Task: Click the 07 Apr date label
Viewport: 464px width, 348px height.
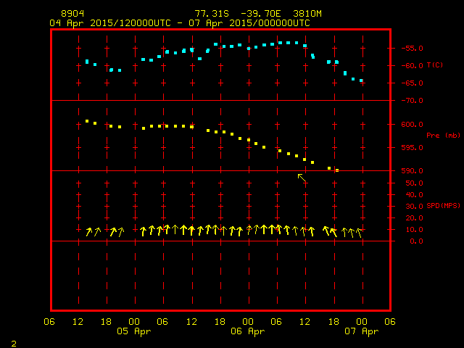Action: pos(361,331)
